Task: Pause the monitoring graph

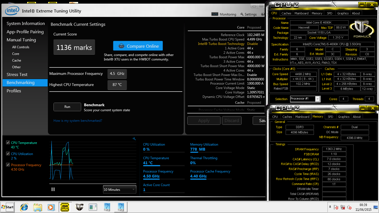Action: click(x=53, y=189)
